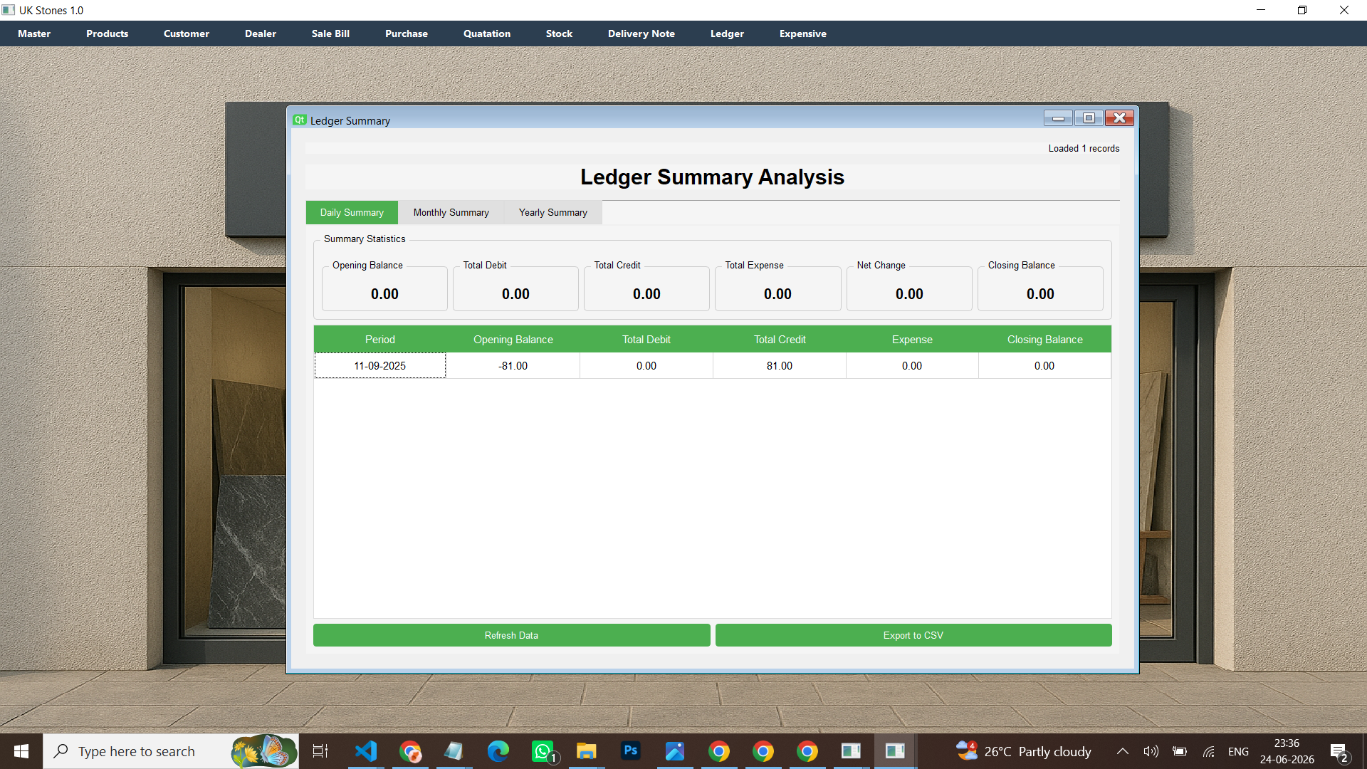This screenshot has height=769, width=1367.
Task: Switch to the Monthly Summary tab
Action: coord(451,212)
